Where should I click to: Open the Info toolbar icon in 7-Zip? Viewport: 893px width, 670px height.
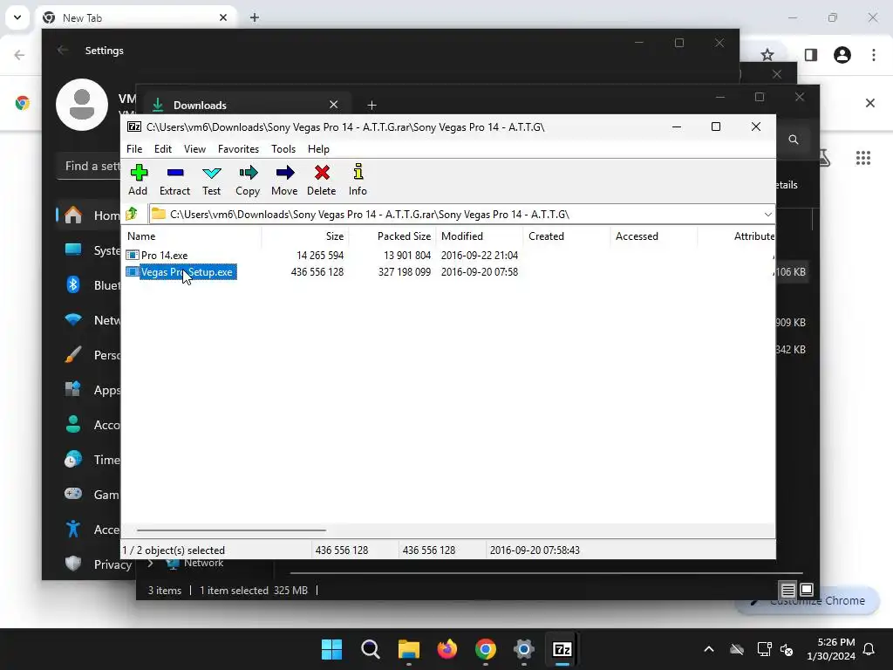[x=358, y=180]
